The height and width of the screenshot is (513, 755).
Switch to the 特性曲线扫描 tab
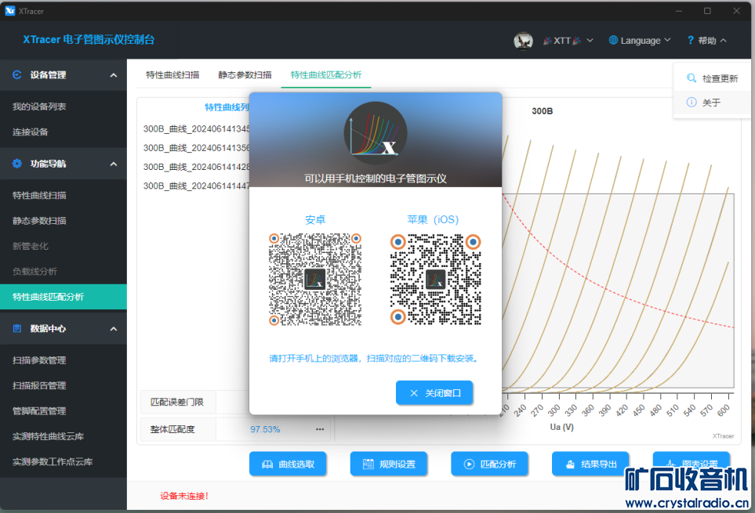point(172,75)
